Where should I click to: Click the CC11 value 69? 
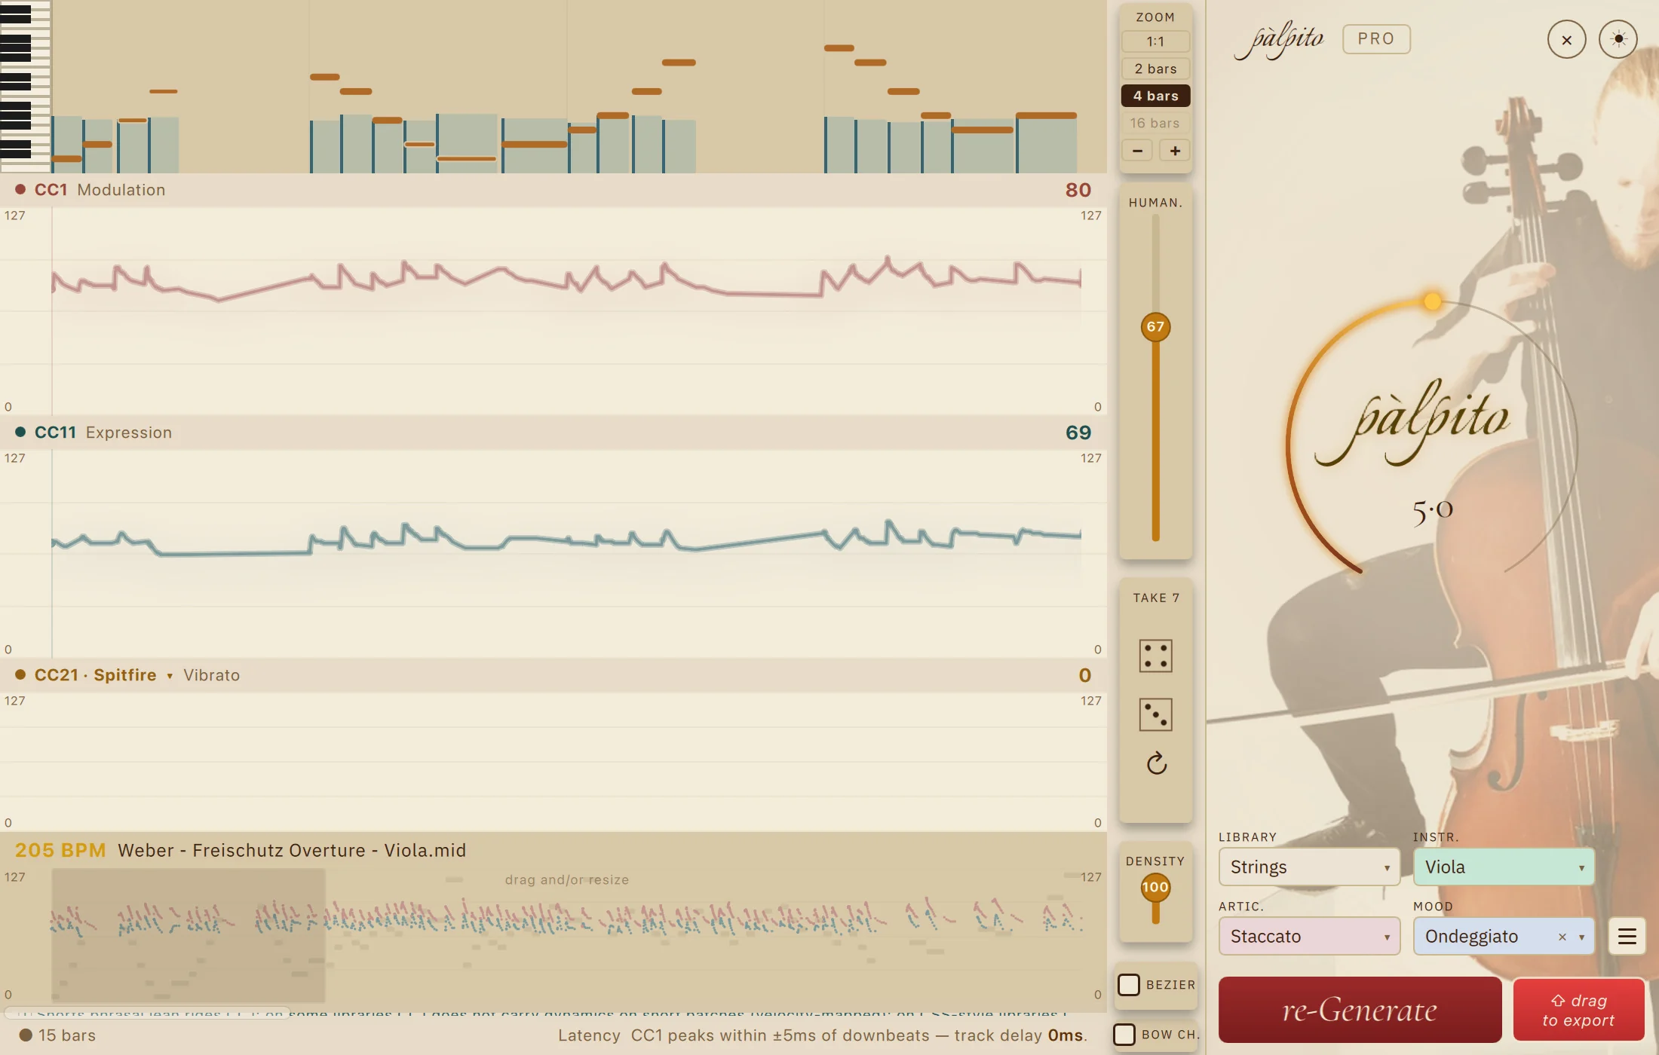pyautogui.click(x=1078, y=433)
